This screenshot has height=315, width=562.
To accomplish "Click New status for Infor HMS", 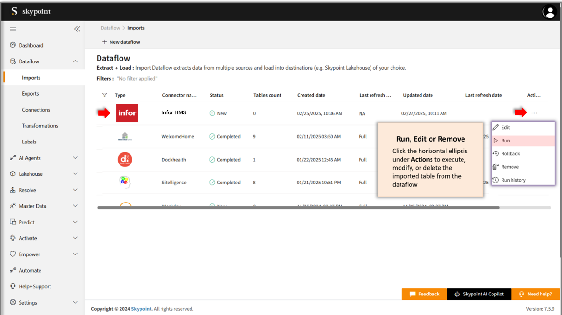I will [x=218, y=113].
